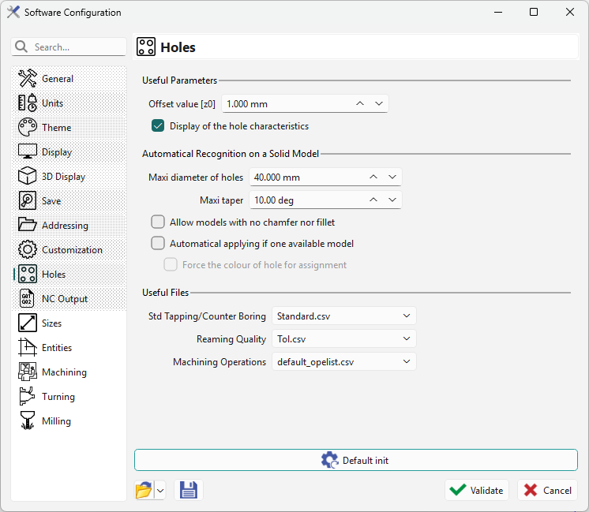Screen dimensions: 589x512
Task: Select the Theme palette icon in sidebar
Action: click(x=28, y=128)
